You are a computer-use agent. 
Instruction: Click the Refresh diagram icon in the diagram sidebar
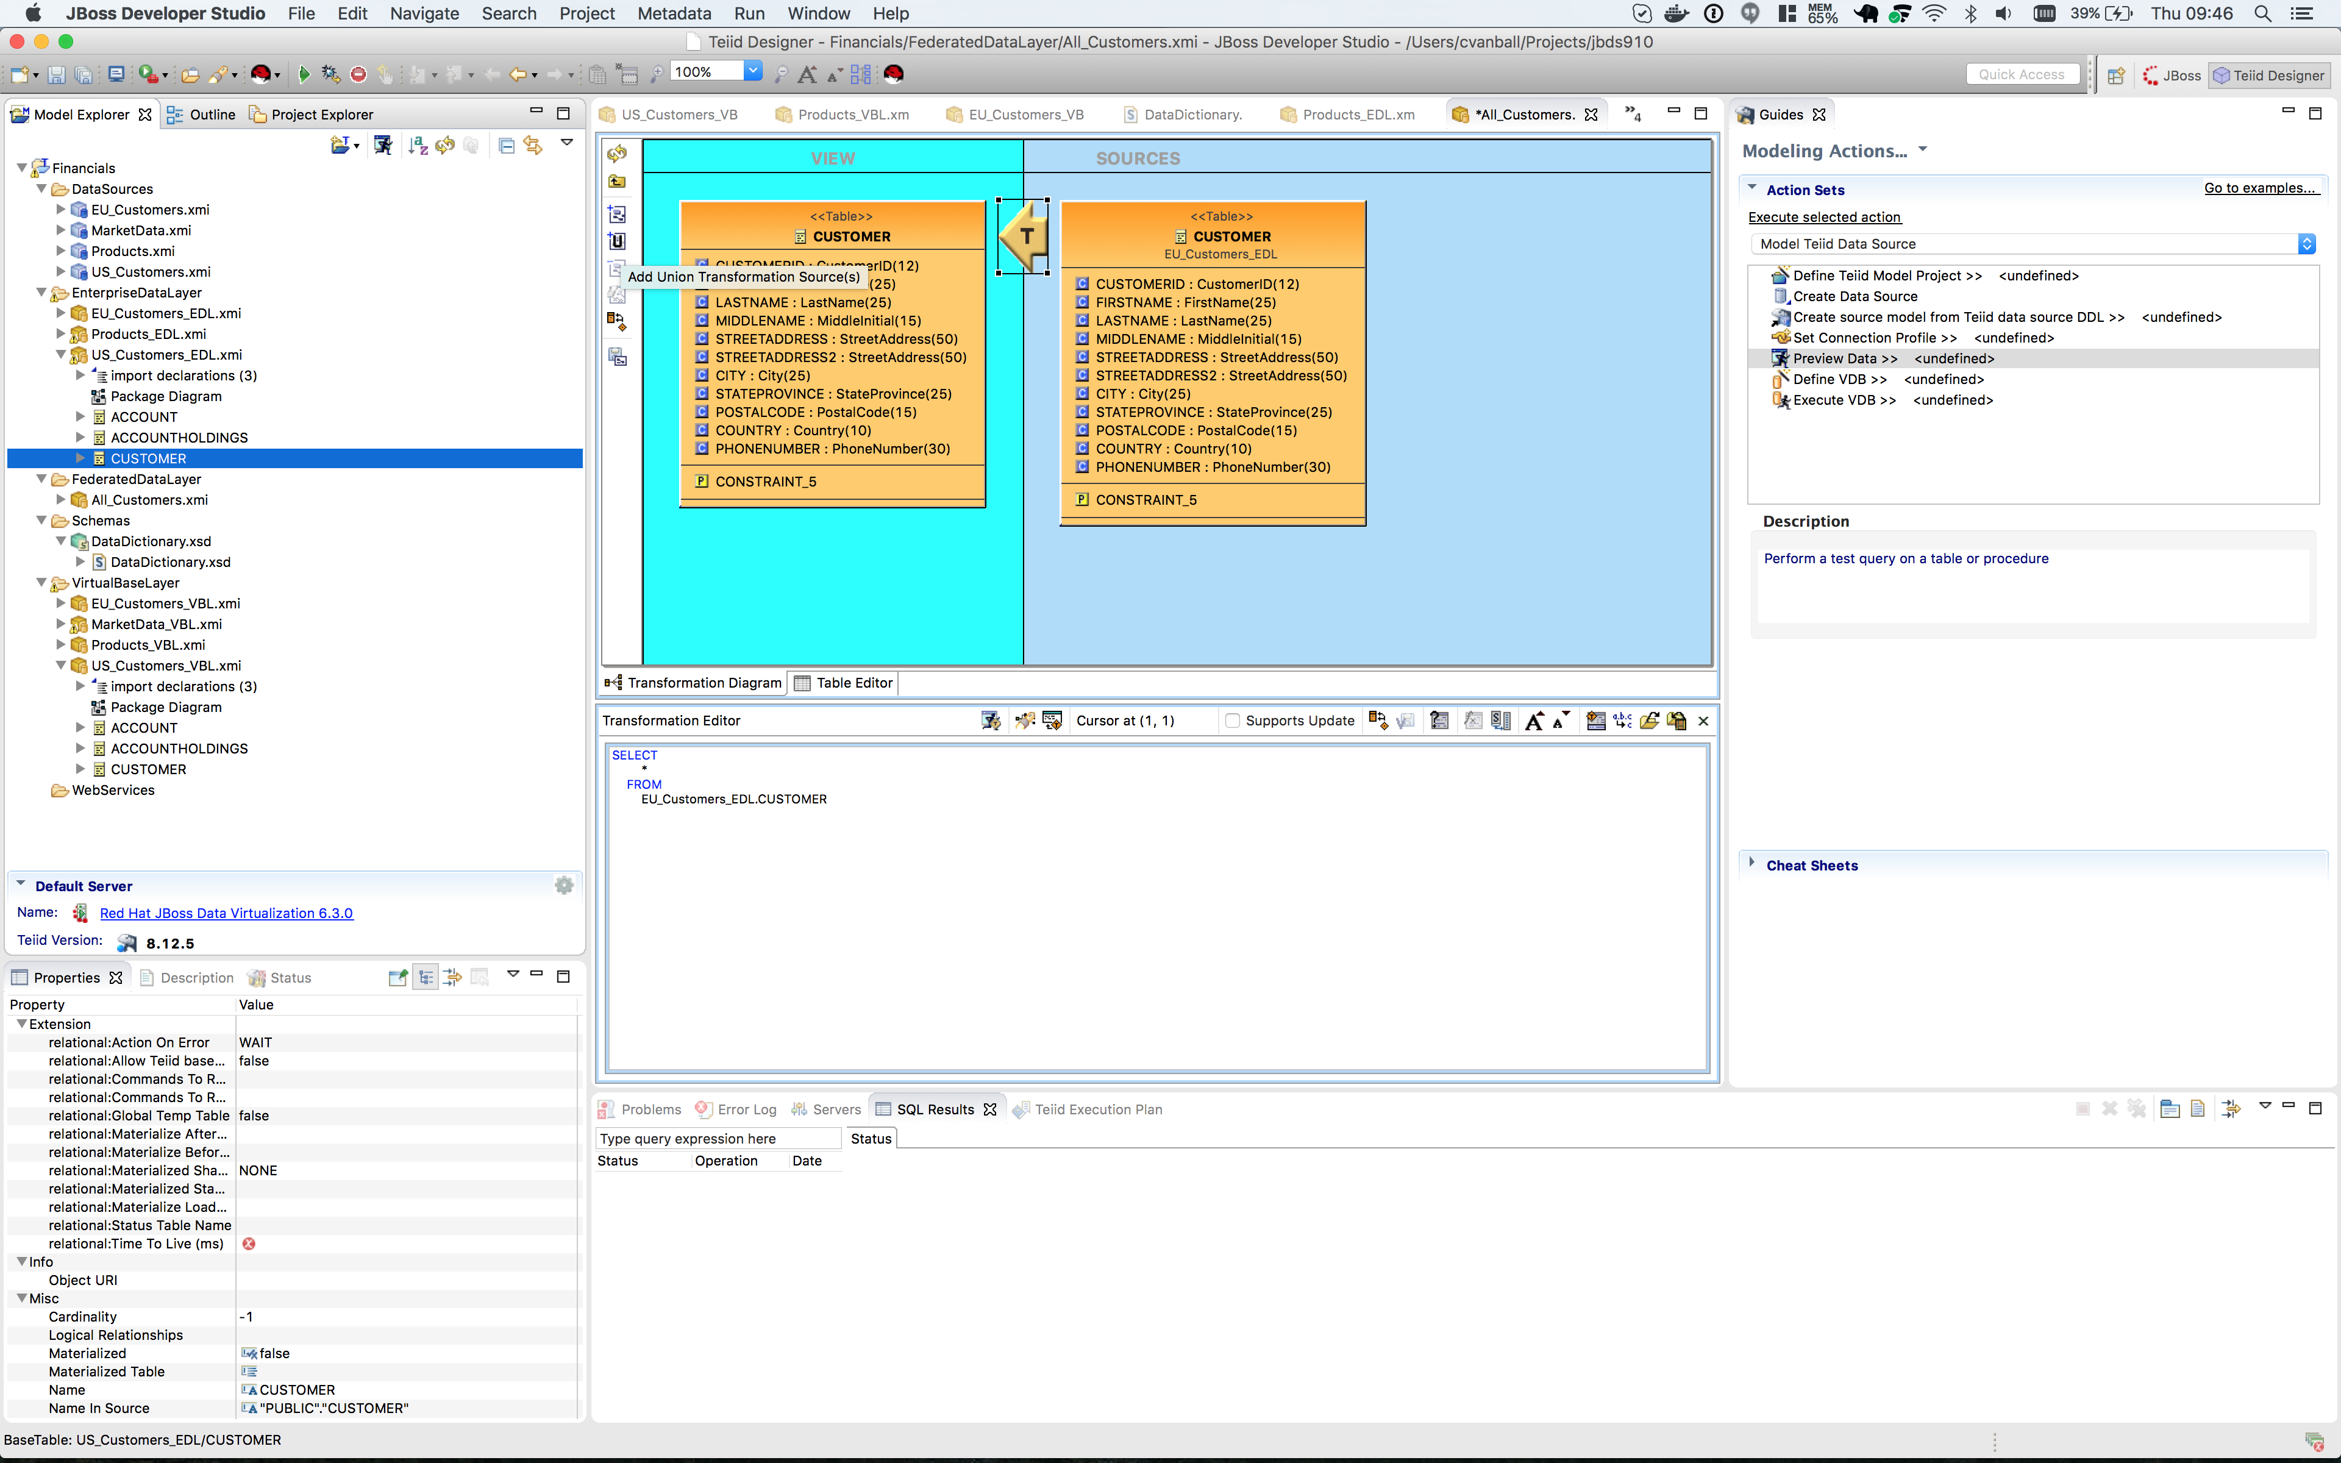click(617, 153)
